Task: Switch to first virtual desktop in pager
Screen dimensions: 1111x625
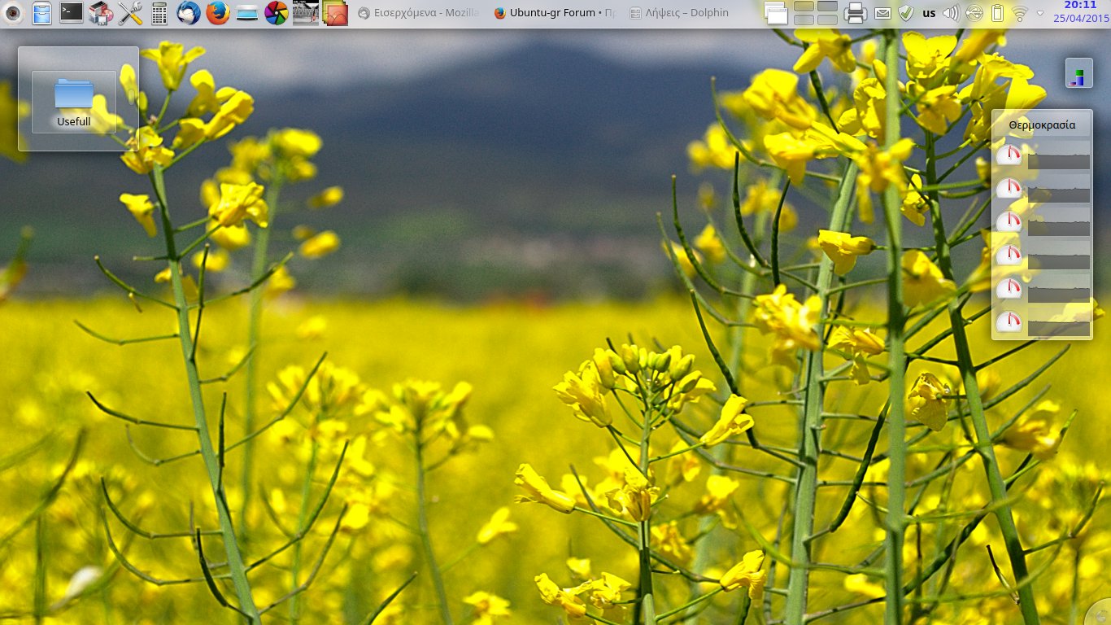Action: tap(804, 7)
